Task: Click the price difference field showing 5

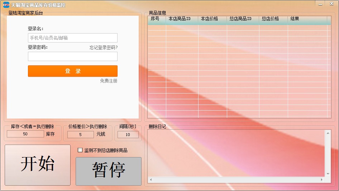Action: (81, 135)
